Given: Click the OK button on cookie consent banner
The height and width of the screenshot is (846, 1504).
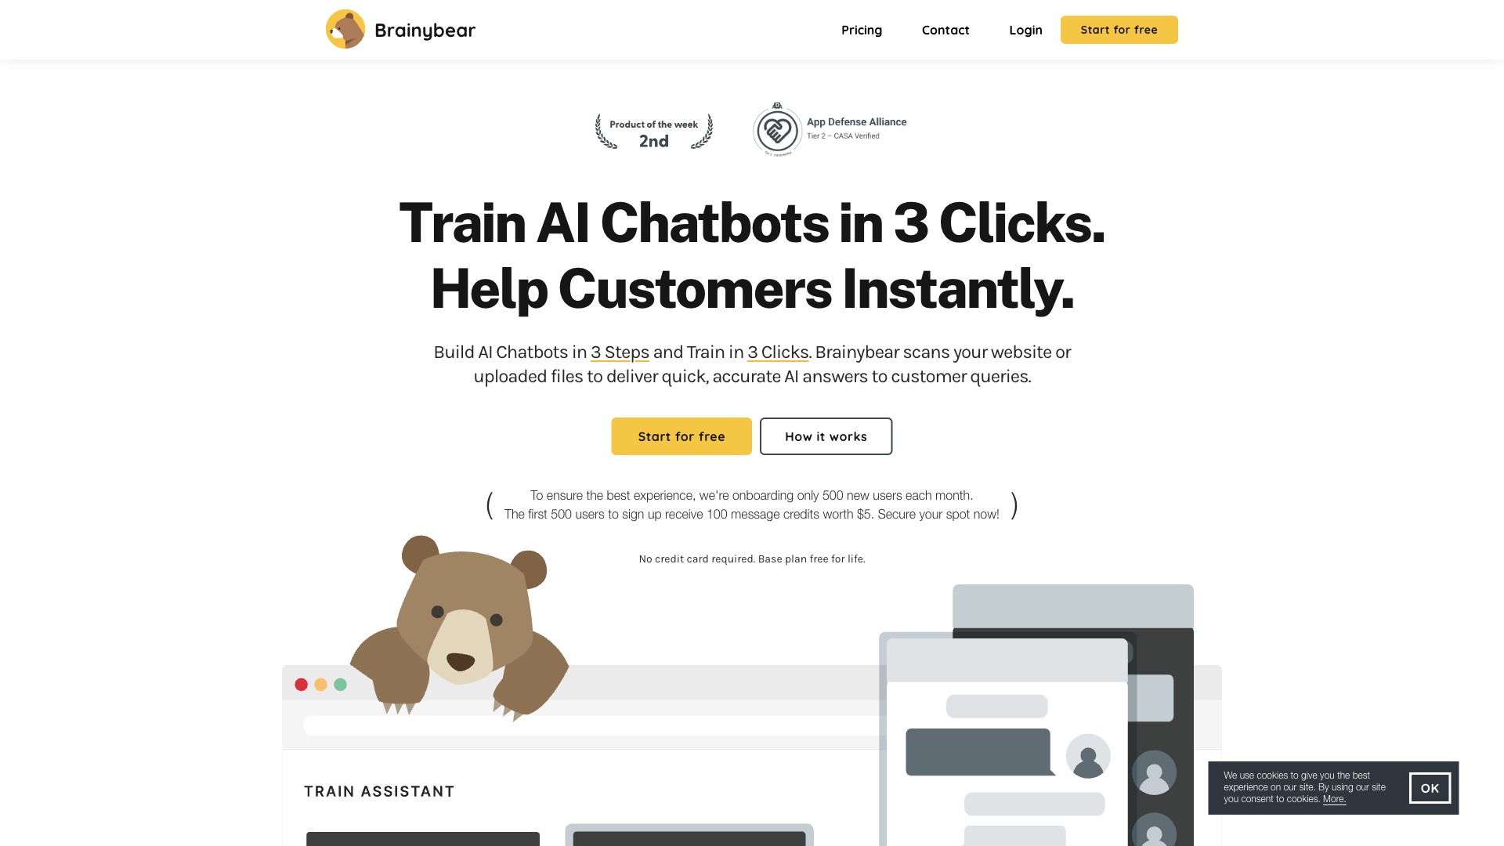Looking at the screenshot, I should tap(1430, 788).
